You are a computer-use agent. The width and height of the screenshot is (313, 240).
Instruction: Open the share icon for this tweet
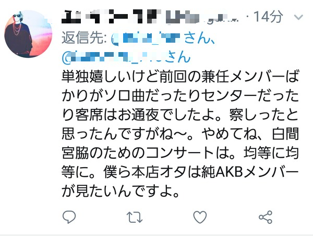[266, 217]
